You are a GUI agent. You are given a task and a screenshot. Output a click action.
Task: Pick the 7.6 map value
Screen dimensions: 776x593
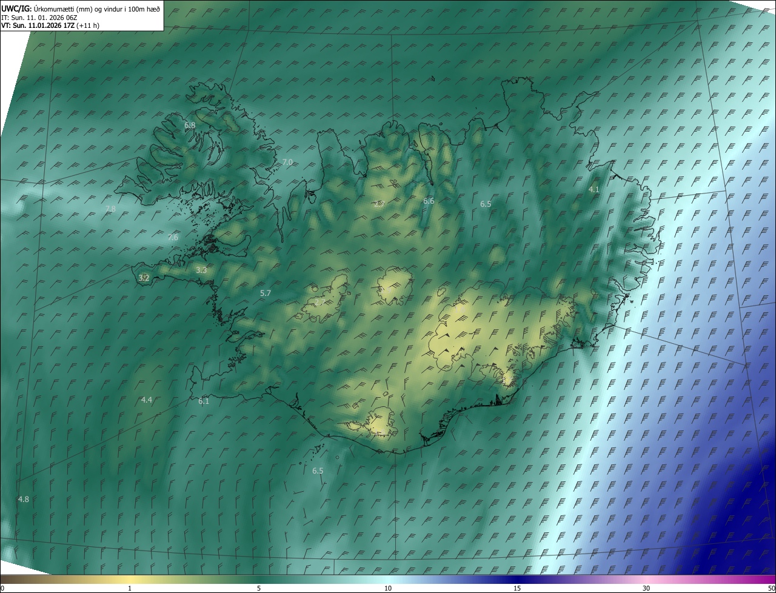[x=173, y=237]
